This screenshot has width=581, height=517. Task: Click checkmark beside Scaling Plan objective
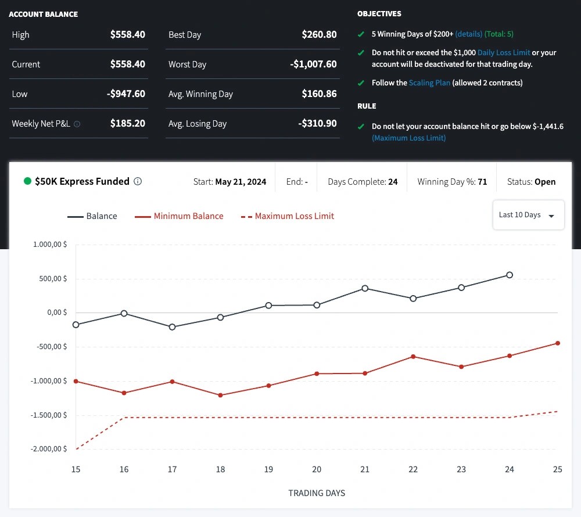click(361, 83)
